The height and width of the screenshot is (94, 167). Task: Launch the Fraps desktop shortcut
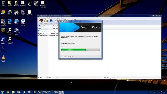click(16, 13)
